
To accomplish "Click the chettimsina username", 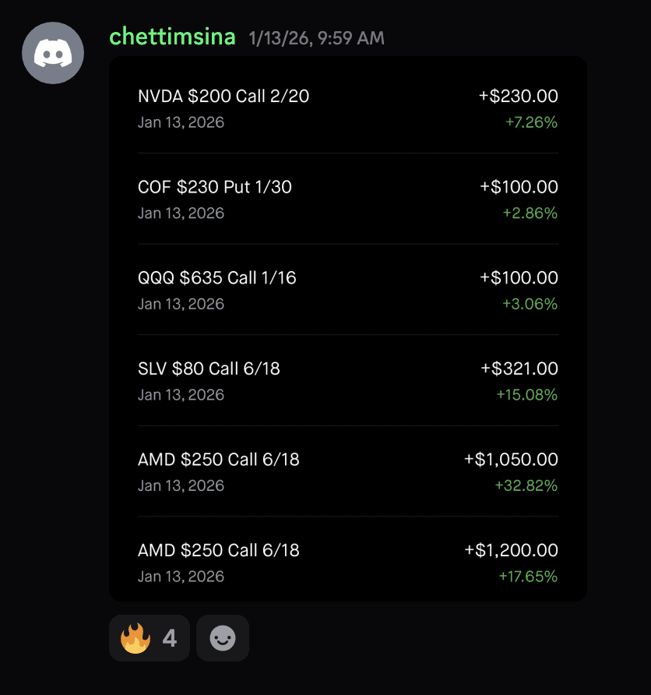I will click(172, 36).
